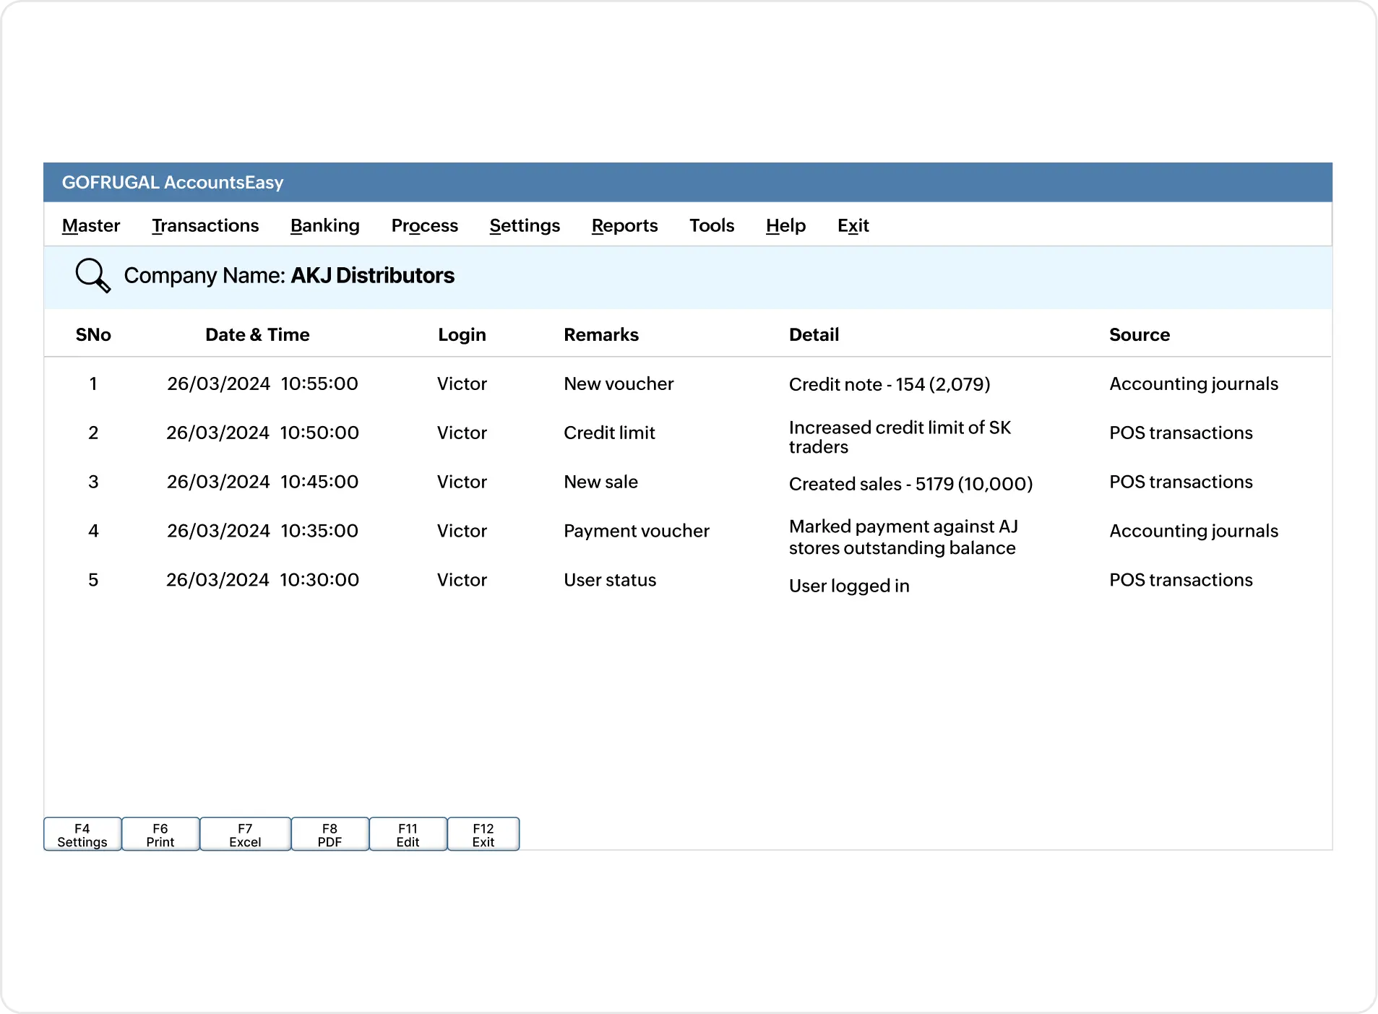
Task: Export the log to Excel with F7
Action: pos(245,834)
